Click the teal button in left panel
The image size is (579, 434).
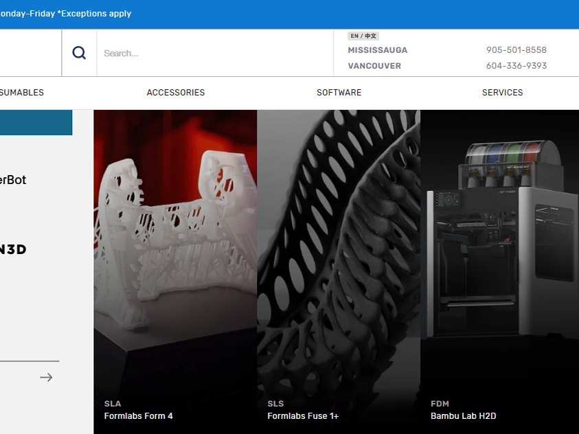click(x=36, y=122)
